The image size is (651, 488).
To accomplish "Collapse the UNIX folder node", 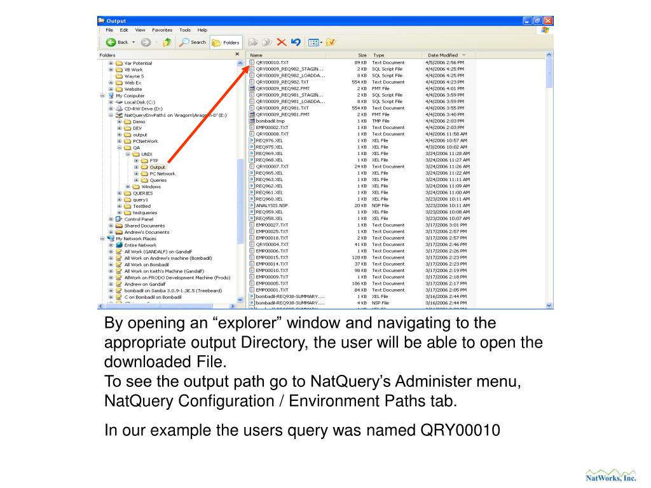I will [x=128, y=154].
